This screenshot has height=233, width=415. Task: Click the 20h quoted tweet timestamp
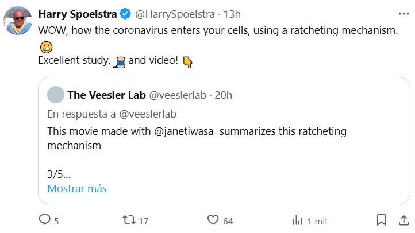tap(223, 94)
